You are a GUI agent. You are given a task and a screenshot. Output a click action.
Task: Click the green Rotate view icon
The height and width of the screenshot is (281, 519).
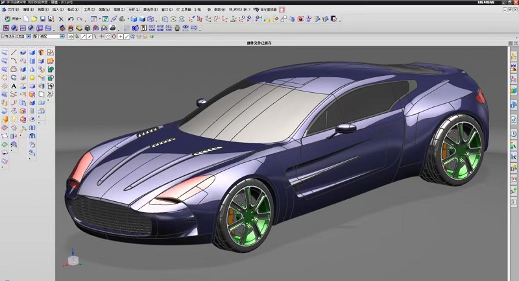point(105,19)
